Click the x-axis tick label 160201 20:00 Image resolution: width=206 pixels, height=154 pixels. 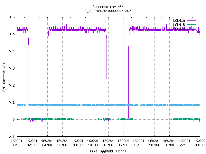coord(169,143)
